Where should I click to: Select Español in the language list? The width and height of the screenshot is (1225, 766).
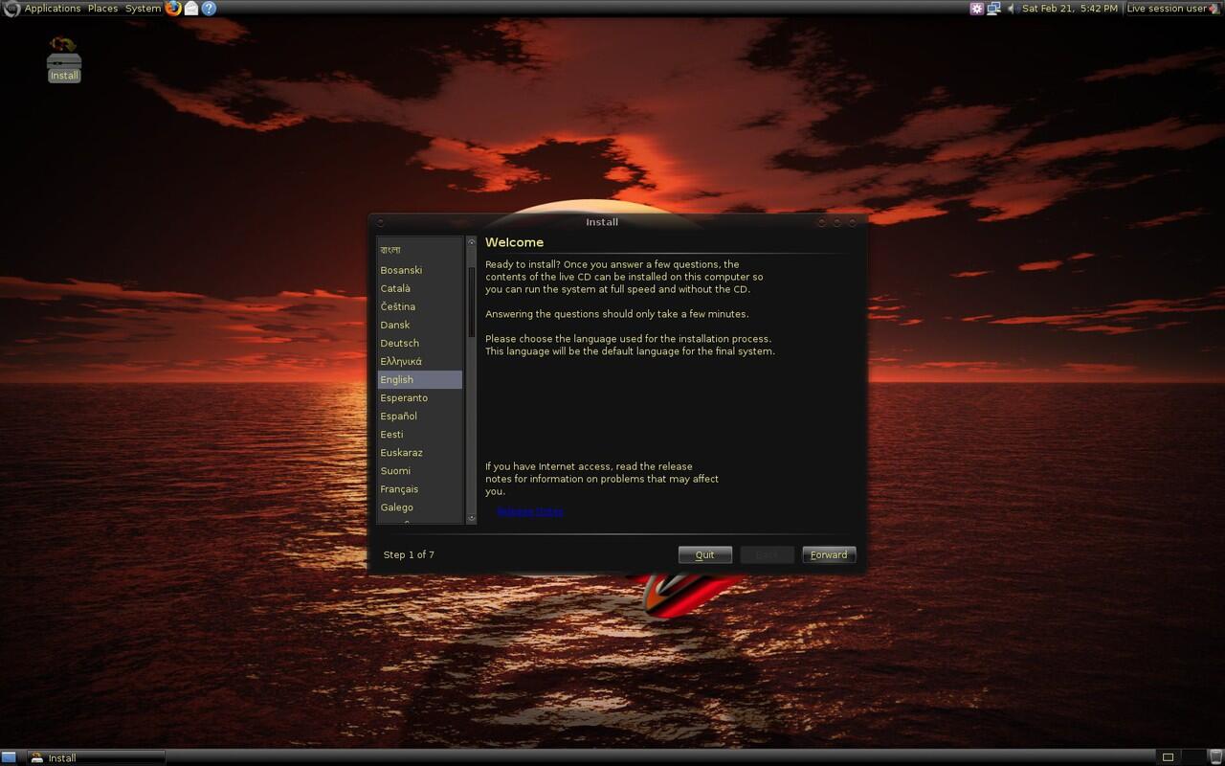point(398,416)
